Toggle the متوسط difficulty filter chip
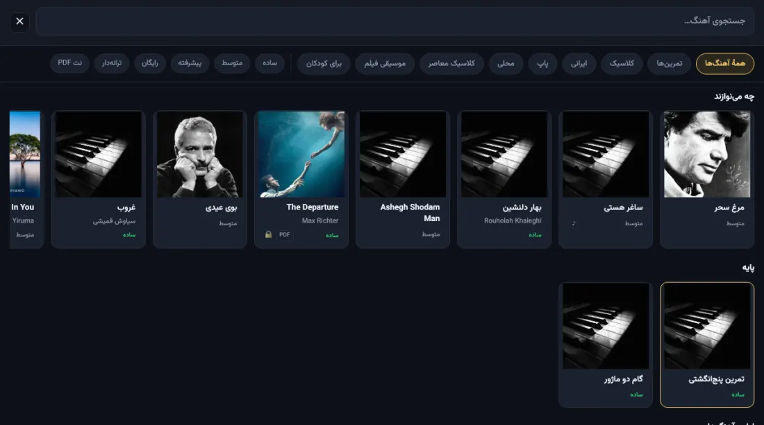The width and height of the screenshot is (764, 425). point(232,63)
